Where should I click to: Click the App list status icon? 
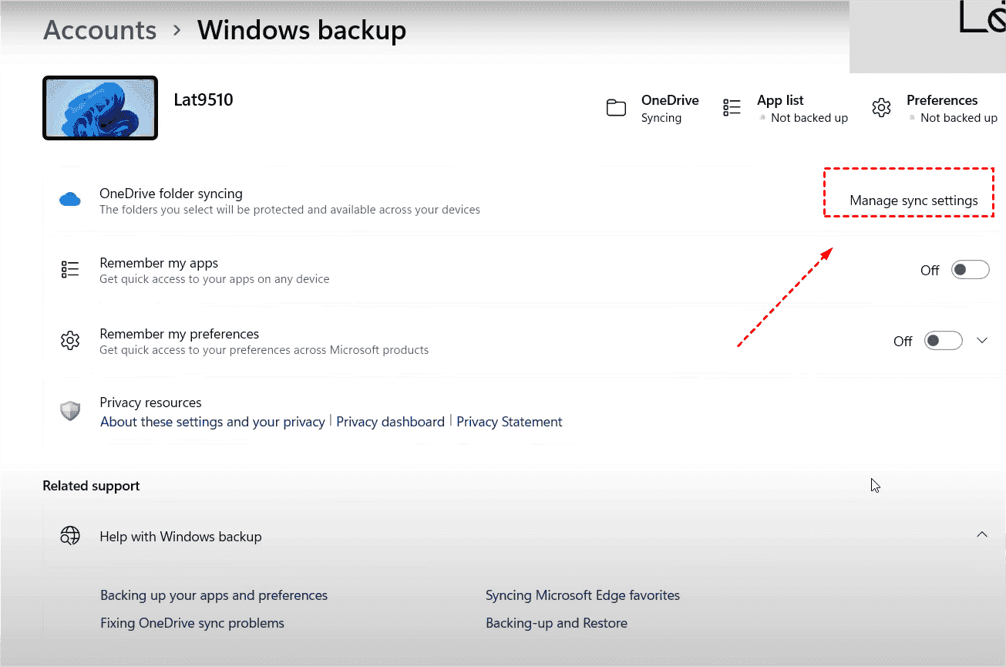point(732,108)
